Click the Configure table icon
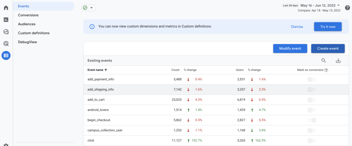This screenshot has height=146, width=352. coord(6,55)
